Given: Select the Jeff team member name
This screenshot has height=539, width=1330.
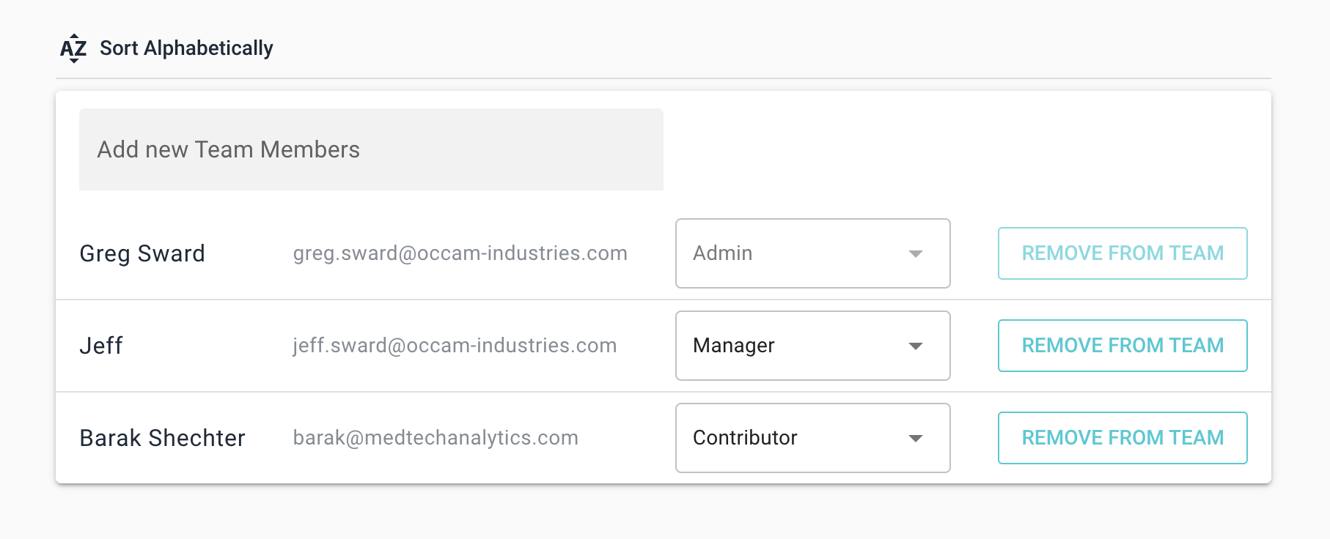Looking at the screenshot, I should click(x=101, y=346).
